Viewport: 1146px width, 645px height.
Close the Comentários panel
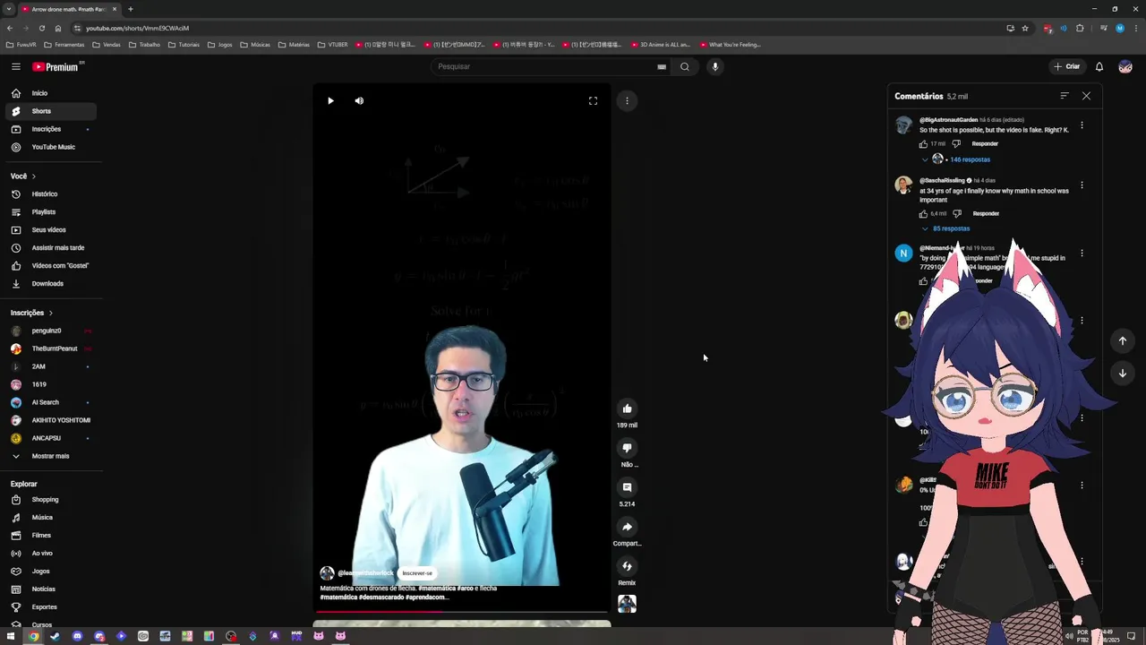[x=1086, y=96]
